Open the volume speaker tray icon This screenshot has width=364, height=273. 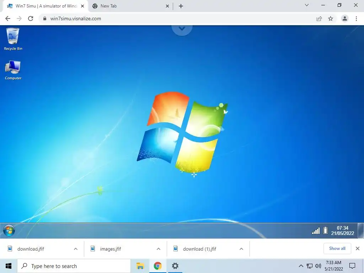pyautogui.click(x=318, y=266)
